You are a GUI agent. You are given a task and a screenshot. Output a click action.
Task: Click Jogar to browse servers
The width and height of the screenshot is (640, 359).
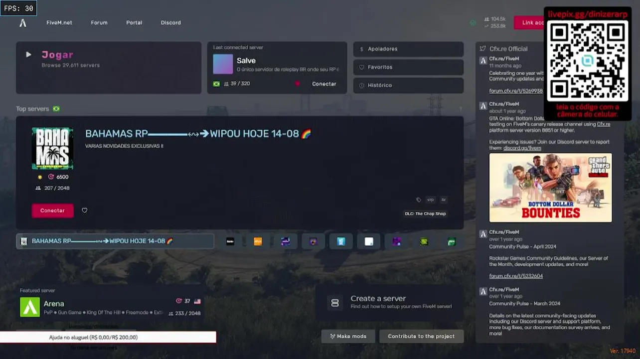tap(57, 55)
